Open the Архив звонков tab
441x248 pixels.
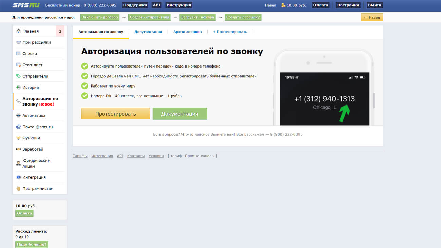(187, 32)
